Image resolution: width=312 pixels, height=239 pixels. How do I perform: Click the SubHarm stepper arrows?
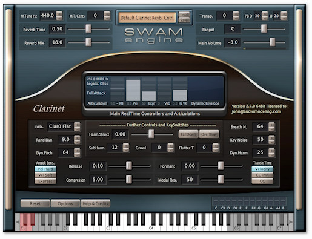[126, 148]
